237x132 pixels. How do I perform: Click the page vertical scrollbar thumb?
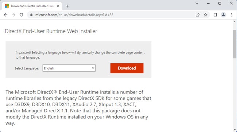point(234,44)
